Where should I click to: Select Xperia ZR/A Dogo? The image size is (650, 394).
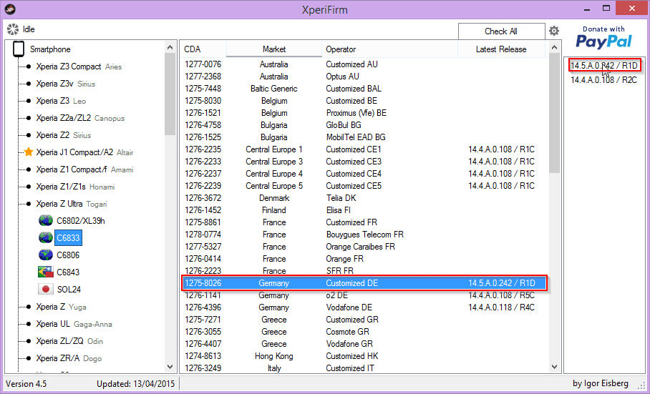(x=69, y=358)
